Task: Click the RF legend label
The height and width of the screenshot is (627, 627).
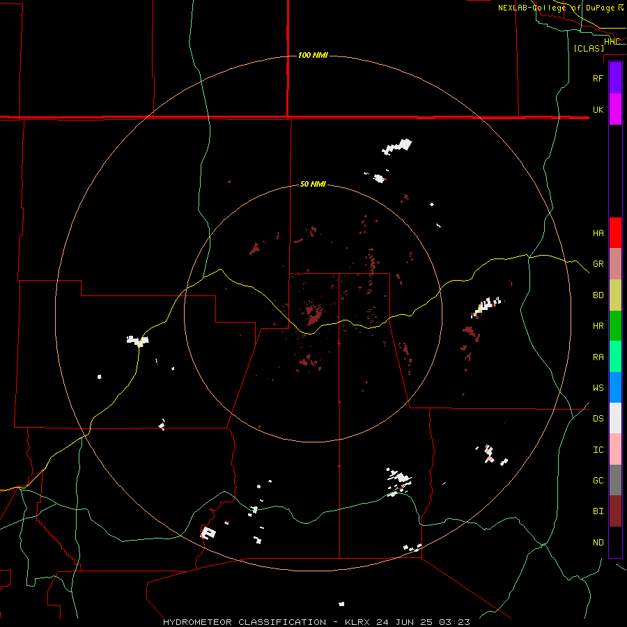Action: [598, 78]
